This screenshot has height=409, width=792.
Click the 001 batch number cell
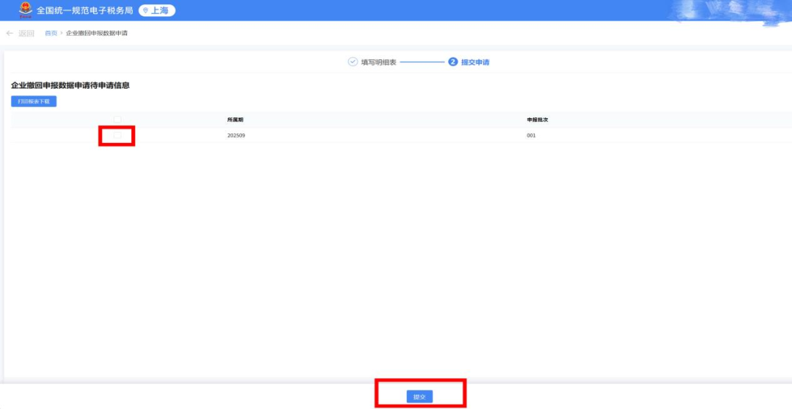(531, 136)
